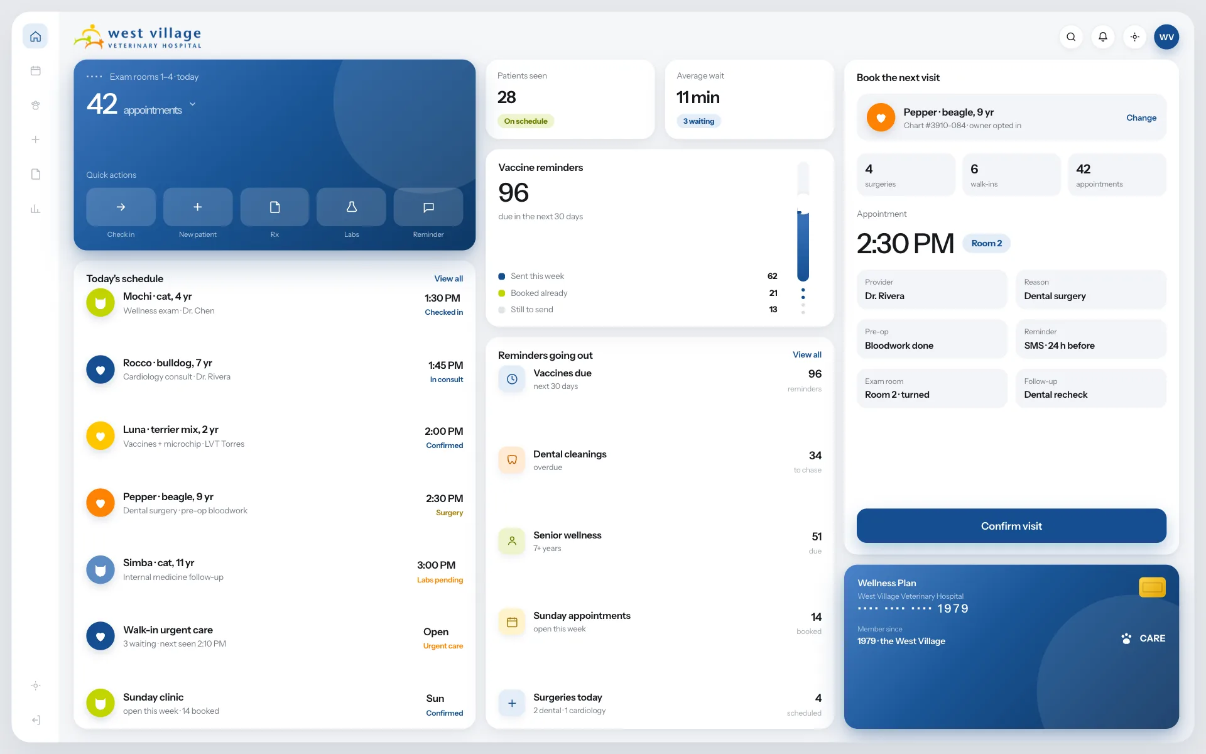The image size is (1206, 754).
Task: Open the calendar sidebar icon
Action: [x=35, y=71]
